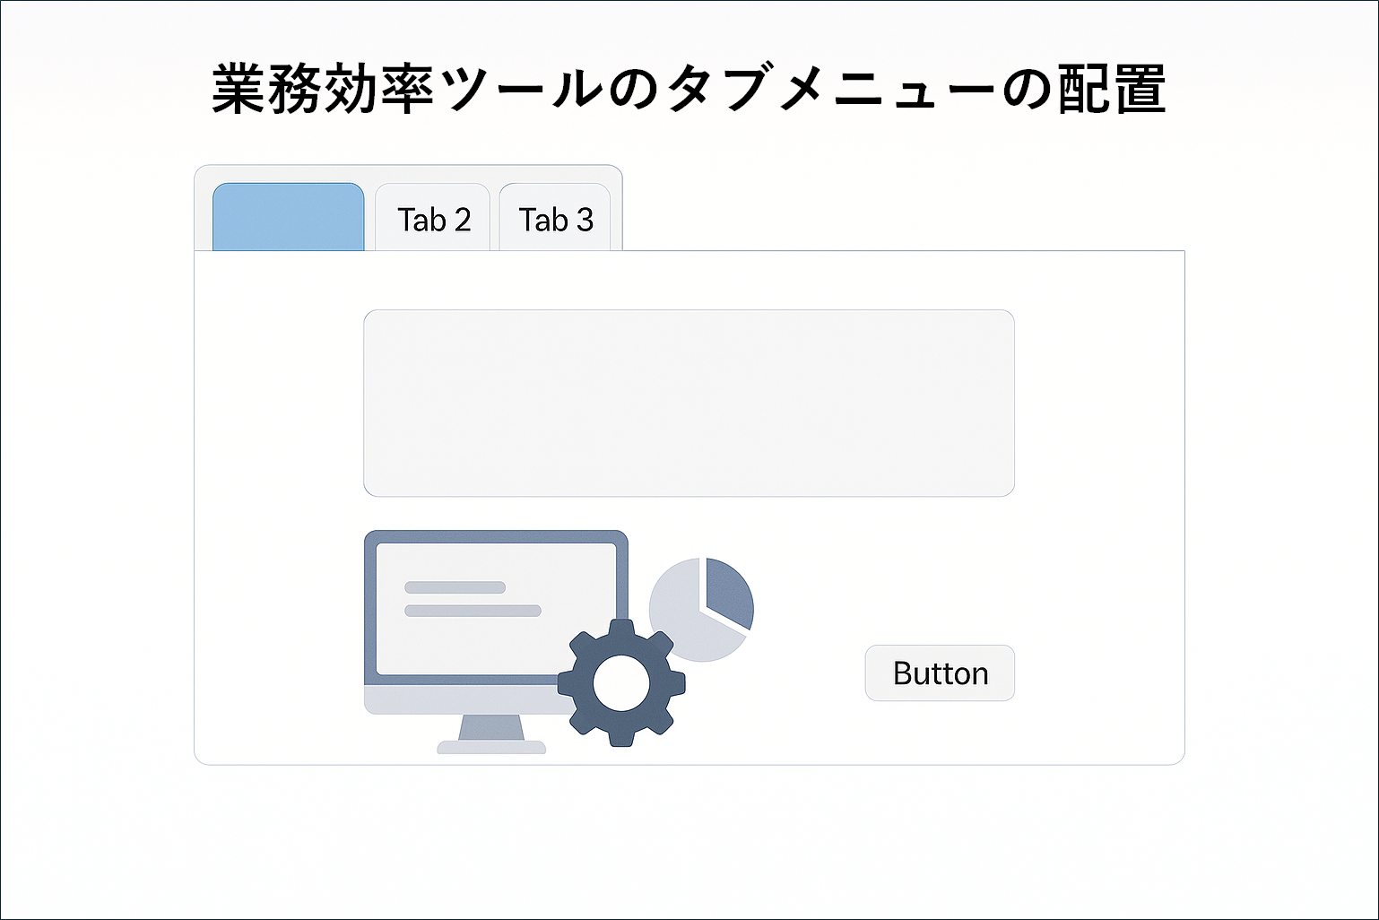Click the white center of the gear

coord(621,682)
